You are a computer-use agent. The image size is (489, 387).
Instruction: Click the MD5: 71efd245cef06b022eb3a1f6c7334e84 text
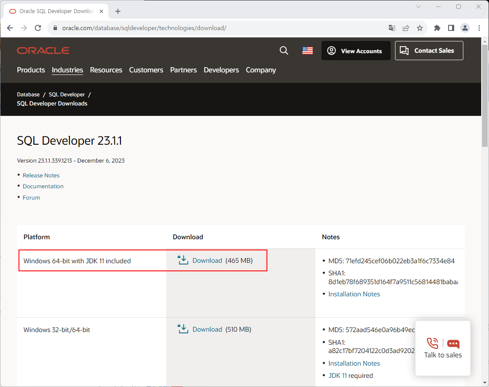(392, 261)
